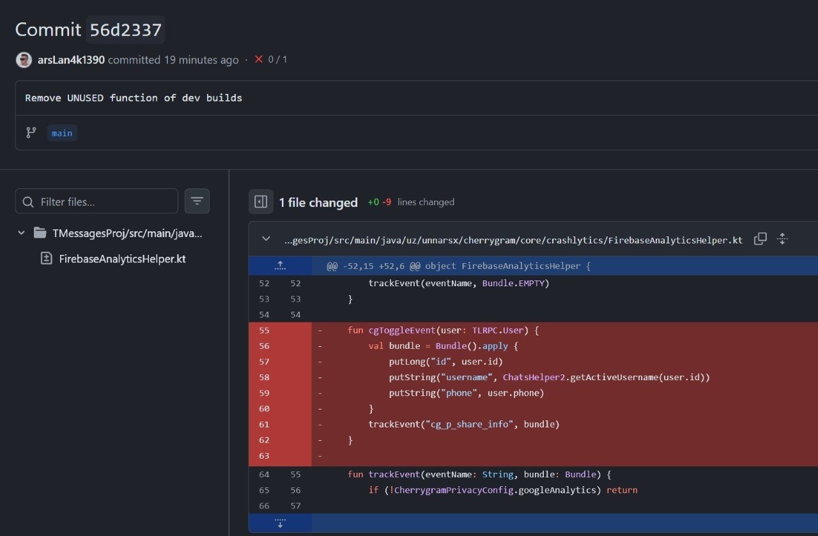Click deleted line number 55
The image size is (818, 536).
(265, 330)
